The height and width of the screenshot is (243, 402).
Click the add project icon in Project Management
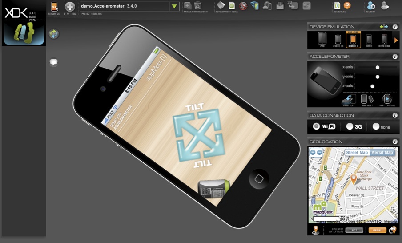tap(188, 5)
